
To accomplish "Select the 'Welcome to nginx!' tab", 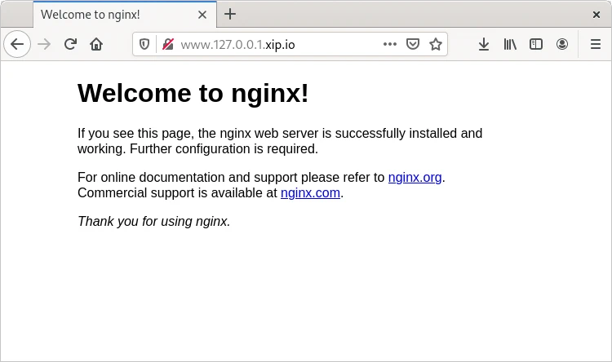I will (114, 14).
